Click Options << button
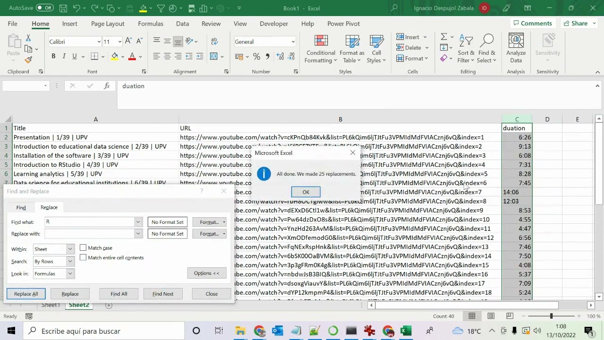 pos(207,273)
